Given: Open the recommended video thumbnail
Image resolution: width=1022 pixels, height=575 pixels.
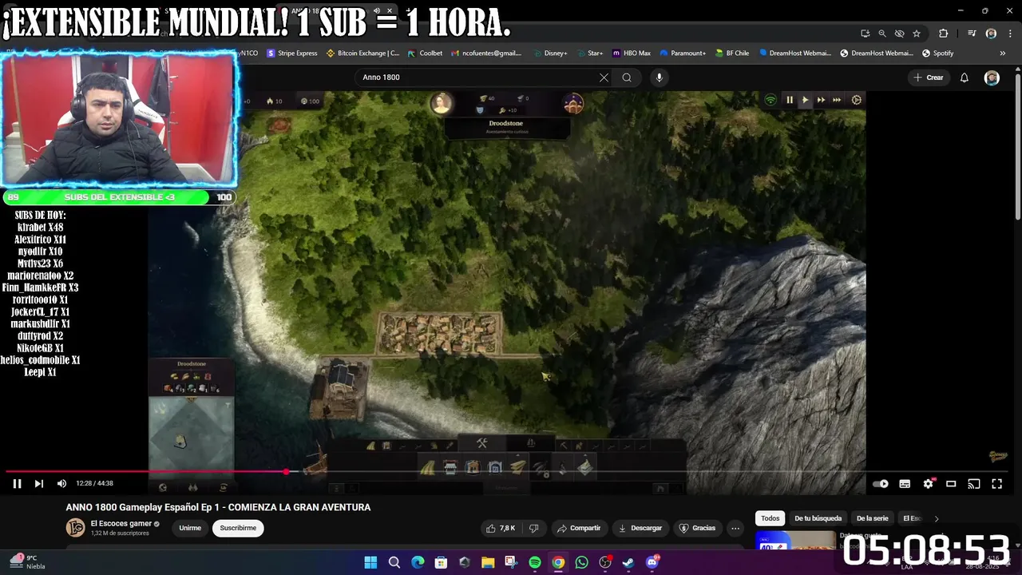Looking at the screenshot, I should pyautogui.click(x=795, y=541).
